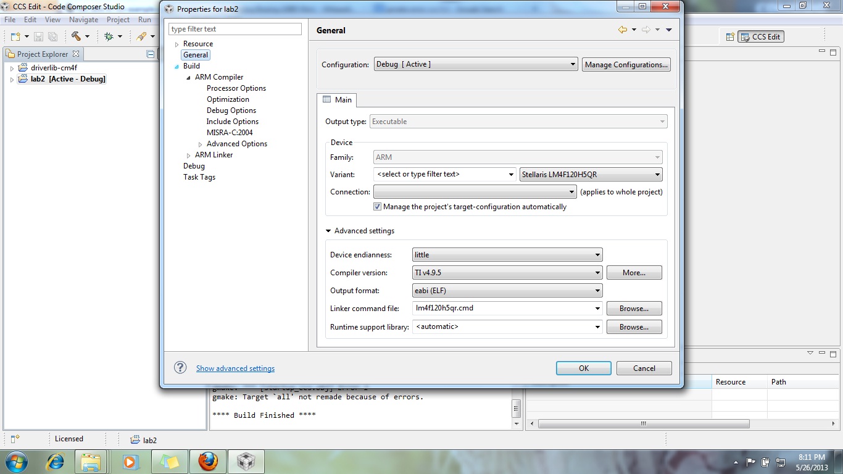This screenshot has height=474, width=843.
Task: Click Cancel in the Properties dialog
Action: (x=644, y=368)
